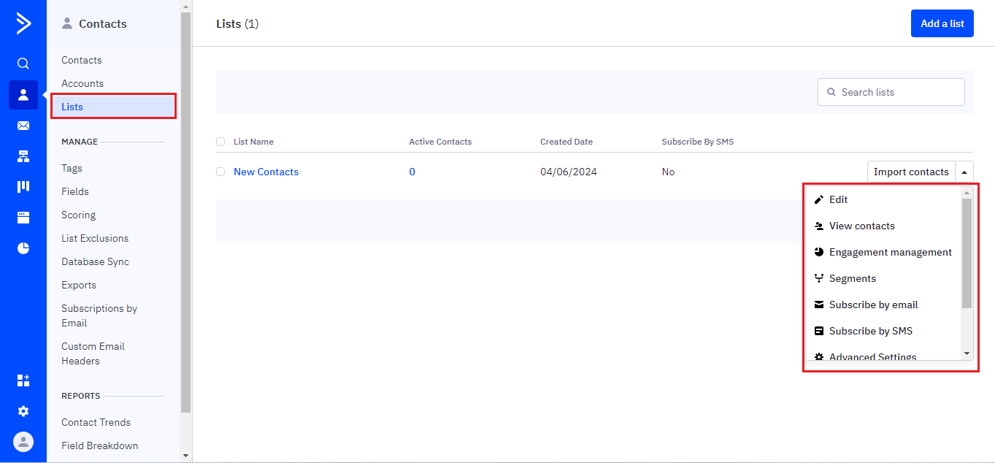Image resolution: width=995 pixels, height=463 pixels.
Task: Click the sidebar vertical scrollbar thumb
Action: pos(185,212)
